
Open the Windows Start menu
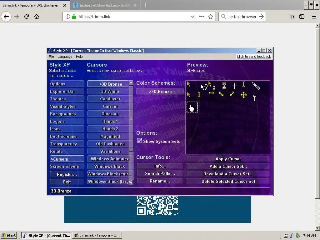(x=8, y=235)
